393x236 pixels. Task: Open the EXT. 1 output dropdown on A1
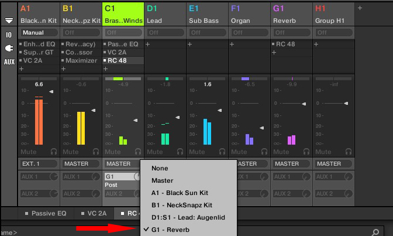tap(39, 164)
